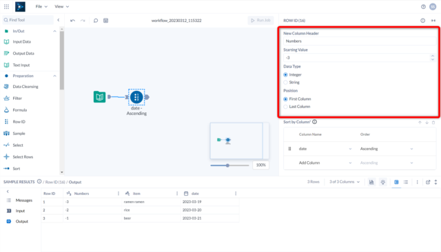441x252 pixels.
Task: Click the Alteryx Designer Cloud logo
Action: coord(20,6)
